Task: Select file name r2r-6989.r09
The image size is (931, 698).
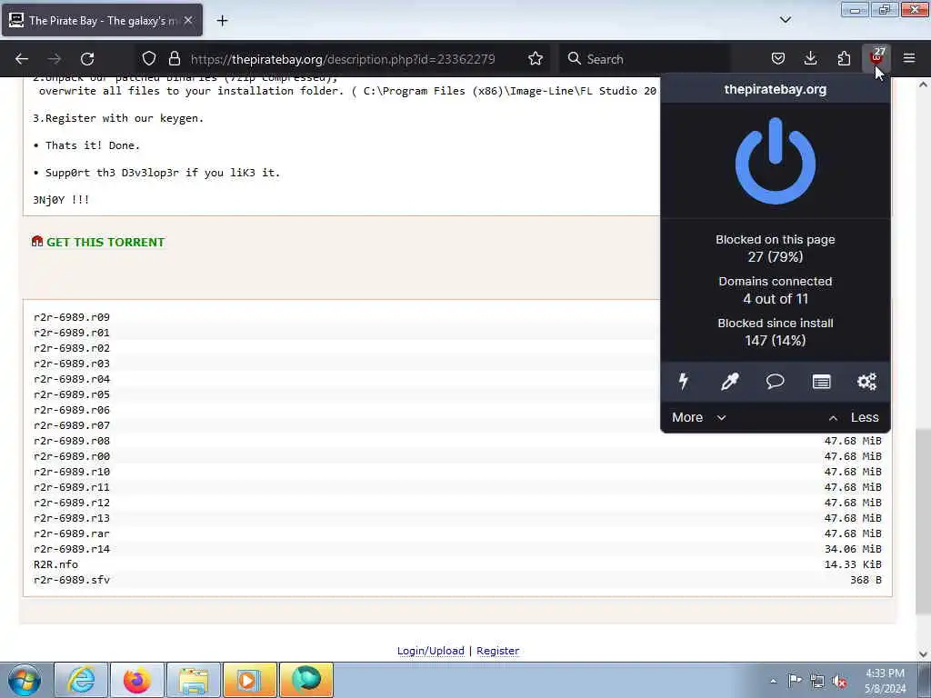Action: coord(72,317)
